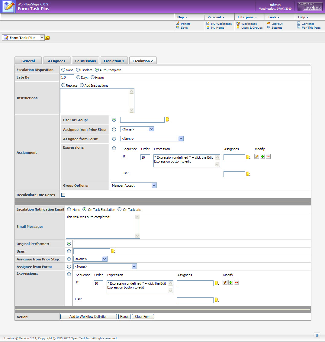Click the Save icon in Map menu
The height and width of the screenshot is (342, 325).
178,27
